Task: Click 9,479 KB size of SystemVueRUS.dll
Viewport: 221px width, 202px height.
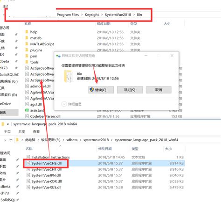Action: point(176,187)
